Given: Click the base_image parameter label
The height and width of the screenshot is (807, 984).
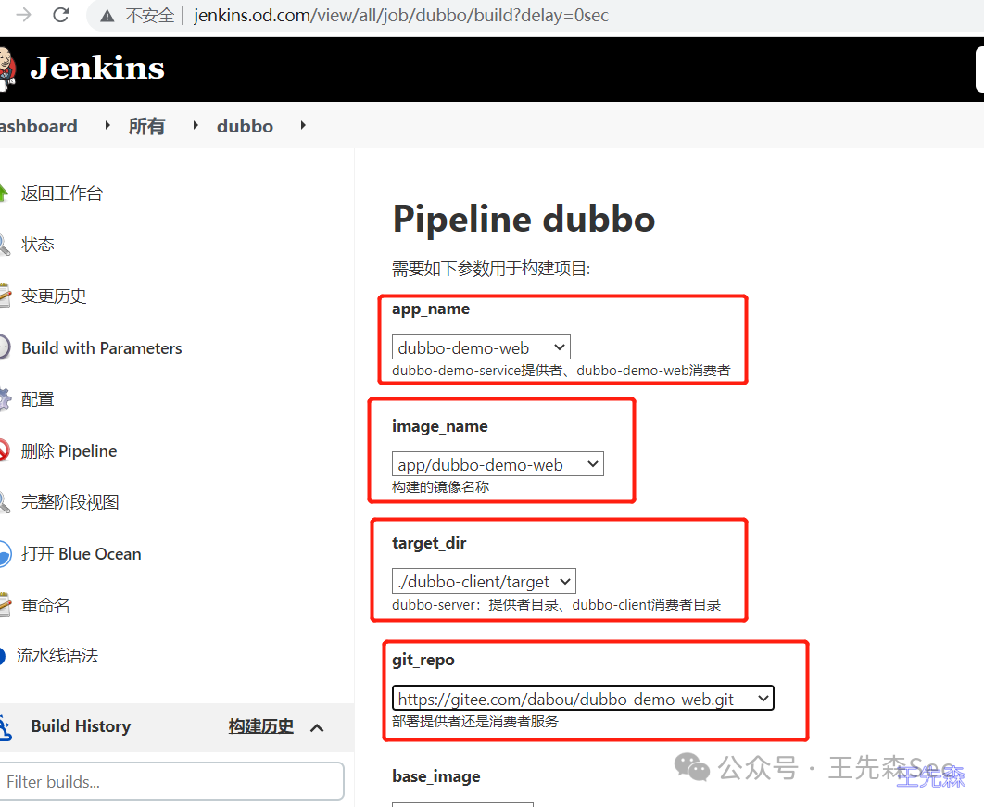Looking at the screenshot, I should tap(436, 776).
